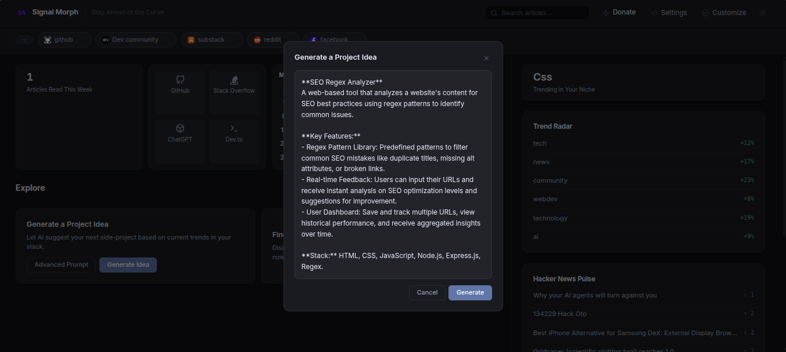
Task: Select the facebook source tab
Action: 335,39
